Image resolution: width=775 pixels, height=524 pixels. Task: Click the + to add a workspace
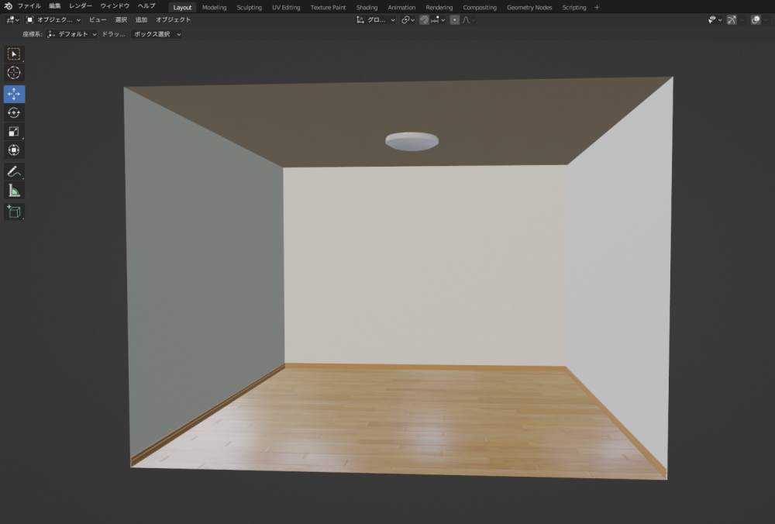[x=598, y=7]
